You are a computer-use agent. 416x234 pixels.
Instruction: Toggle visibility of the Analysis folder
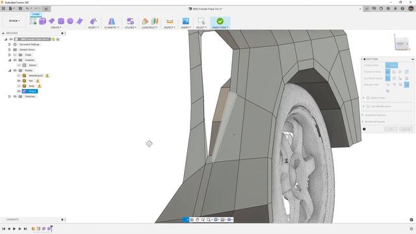15,60
